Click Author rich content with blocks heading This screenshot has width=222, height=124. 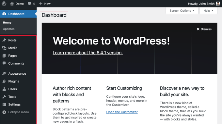click(x=72, y=94)
